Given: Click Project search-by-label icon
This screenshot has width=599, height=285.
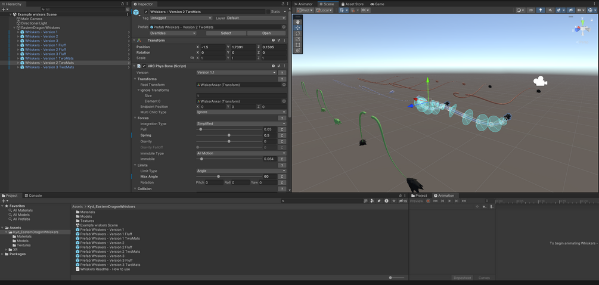Looking at the screenshot, I should coord(379,200).
